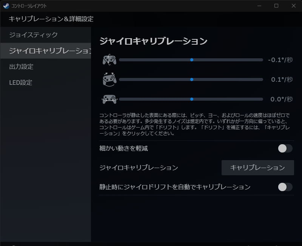
Task: Click the 0.0°/秒 value readout
Action: 281,99
